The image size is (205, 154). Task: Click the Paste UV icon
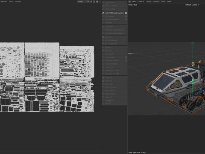tap(103, 81)
